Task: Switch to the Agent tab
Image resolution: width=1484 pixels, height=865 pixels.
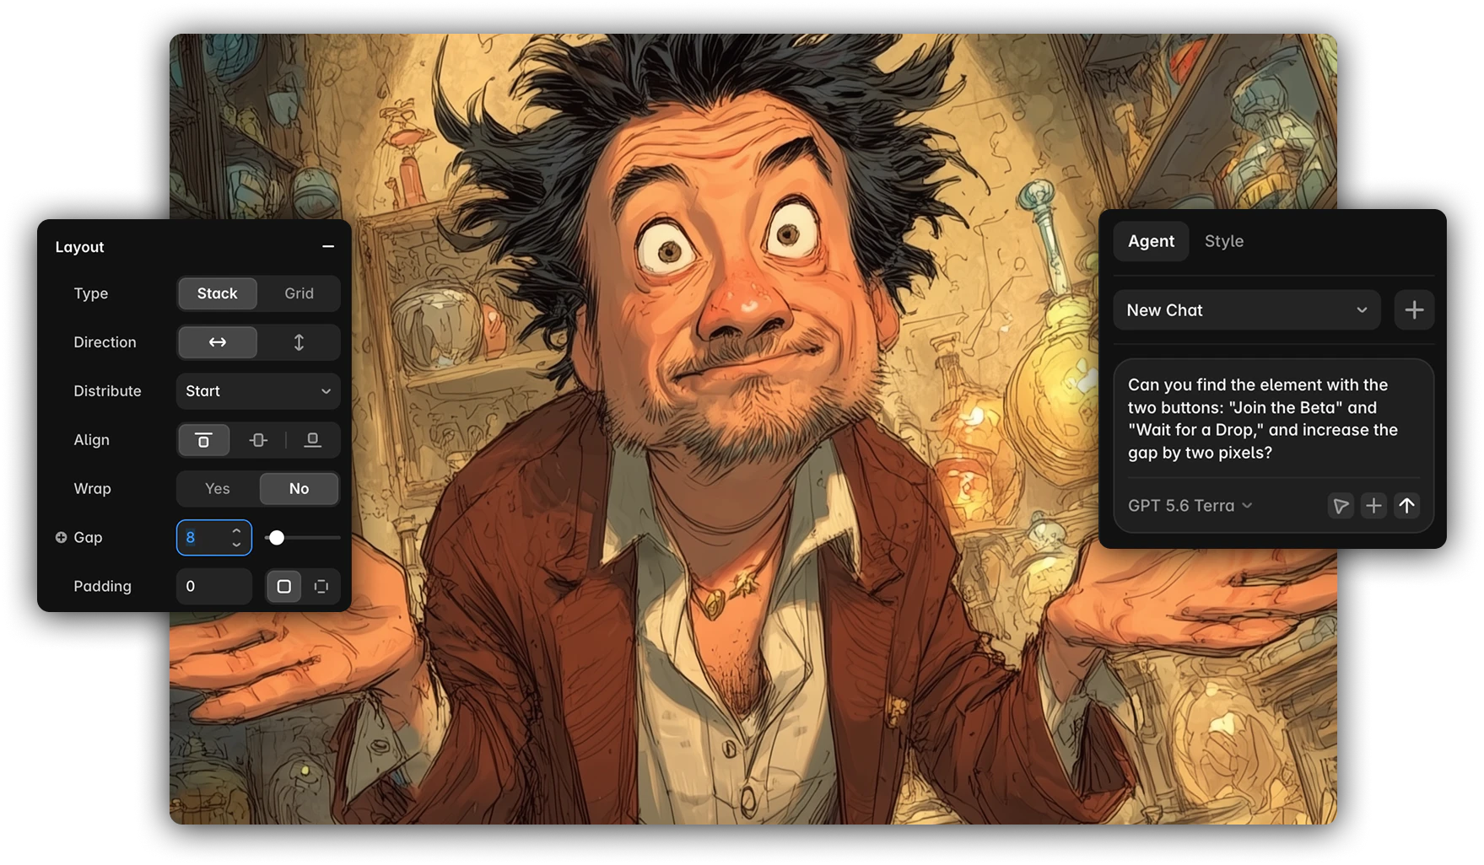Action: pyautogui.click(x=1151, y=241)
